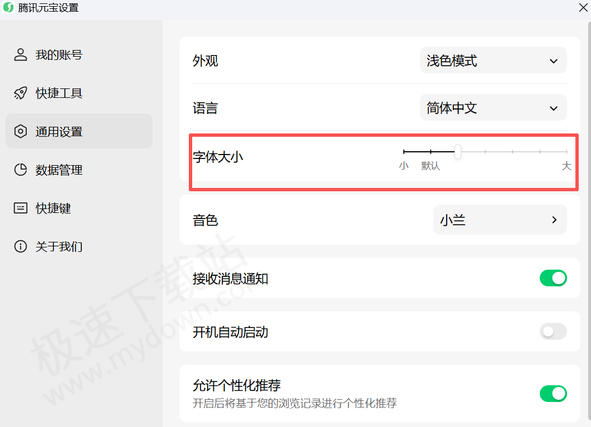This screenshot has width=591, height=427.
Task: Select the 我的账号 account icon in sidebar
Action: tap(20, 54)
